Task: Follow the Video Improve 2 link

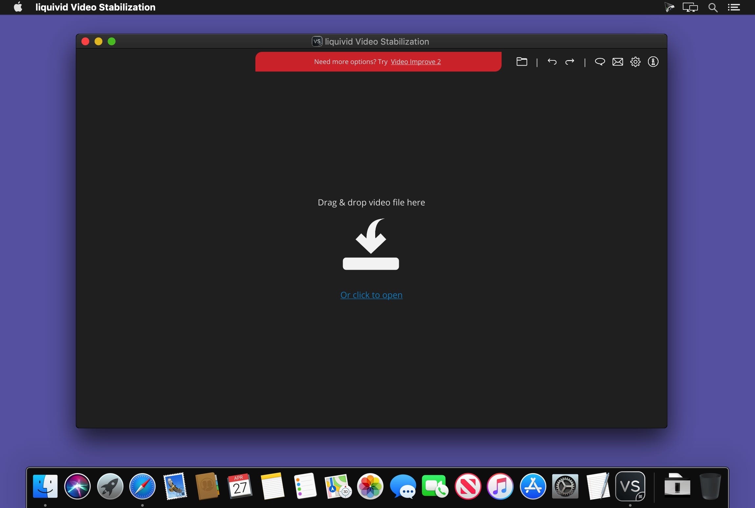Action: (x=416, y=62)
